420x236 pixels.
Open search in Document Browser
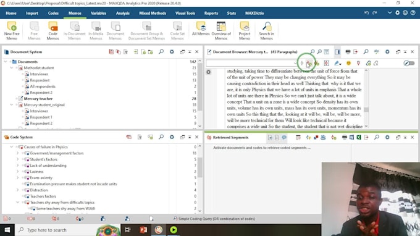click(x=366, y=52)
